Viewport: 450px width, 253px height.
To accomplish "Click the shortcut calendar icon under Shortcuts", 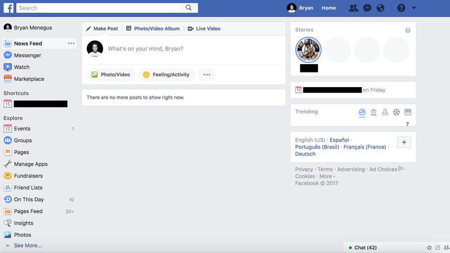I will [7, 104].
